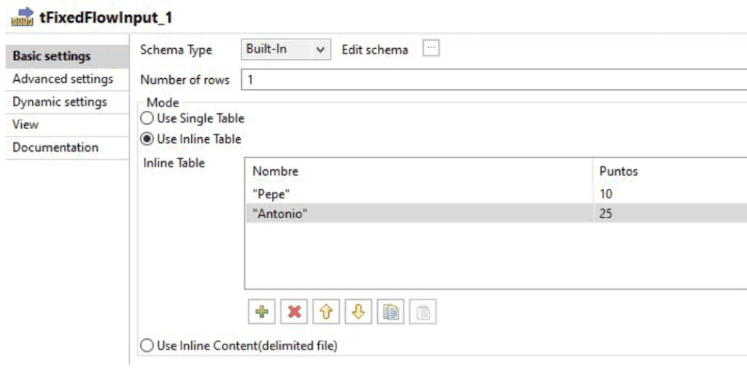Add a row with the green plus icon
This screenshot has width=747, height=375.
pyautogui.click(x=262, y=312)
